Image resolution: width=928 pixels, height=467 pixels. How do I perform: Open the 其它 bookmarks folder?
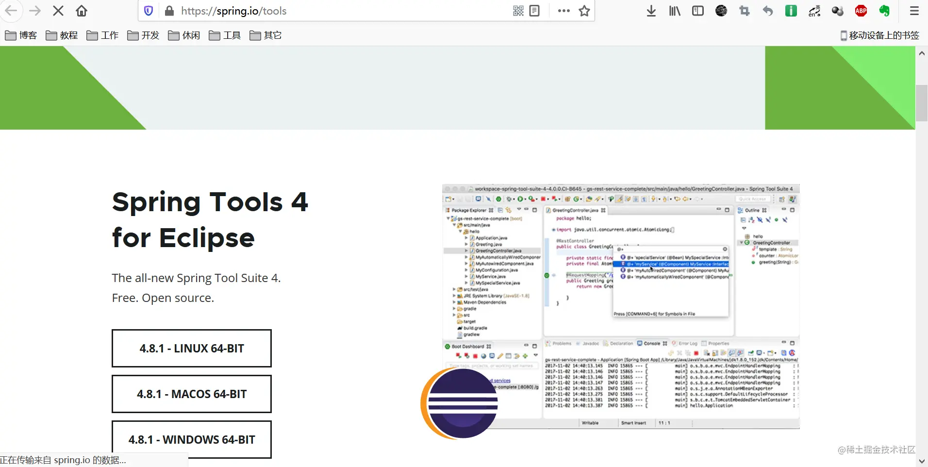[x=265, y=35]
